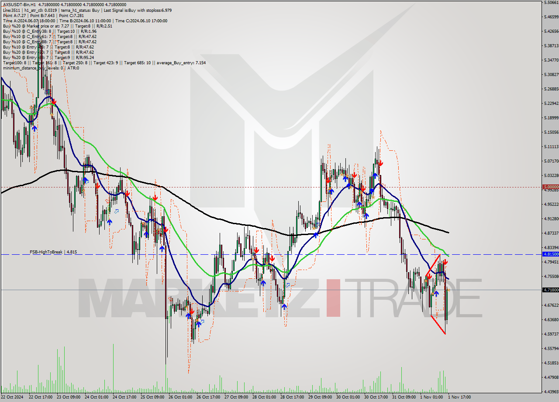
Task: Click the '22 Oct 2024' time axis label
Action: 11,397
